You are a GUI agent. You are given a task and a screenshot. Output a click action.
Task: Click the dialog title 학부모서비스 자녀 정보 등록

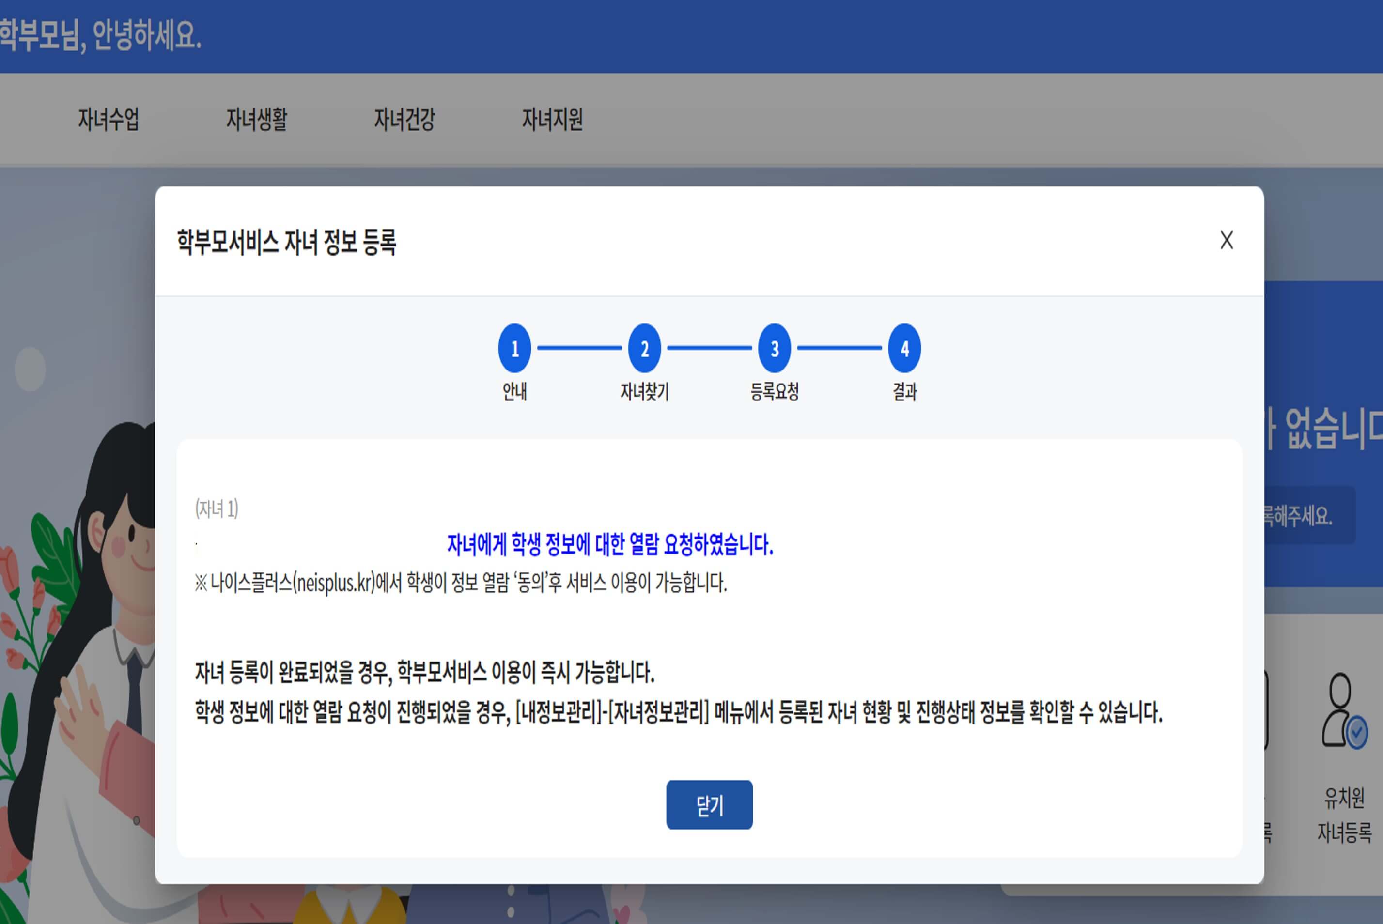point(286,242)
